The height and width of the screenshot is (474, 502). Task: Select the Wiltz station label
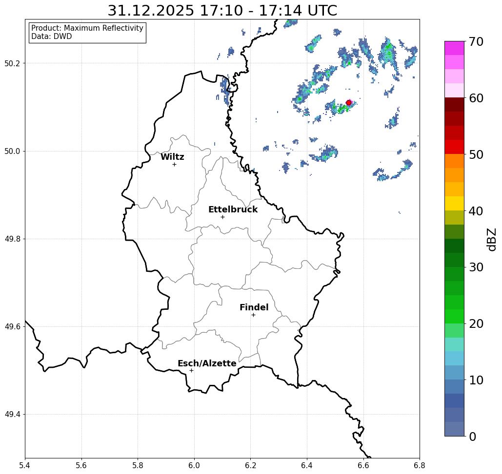172,157
